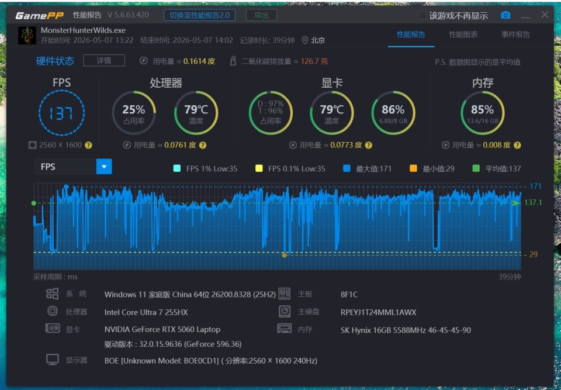Click the power icon beside processor 用电量 0.0761
Screen dimensions: 561x390
[127, 145]
